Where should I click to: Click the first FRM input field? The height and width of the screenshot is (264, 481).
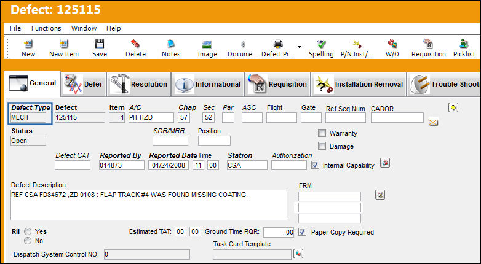(330, 196)
